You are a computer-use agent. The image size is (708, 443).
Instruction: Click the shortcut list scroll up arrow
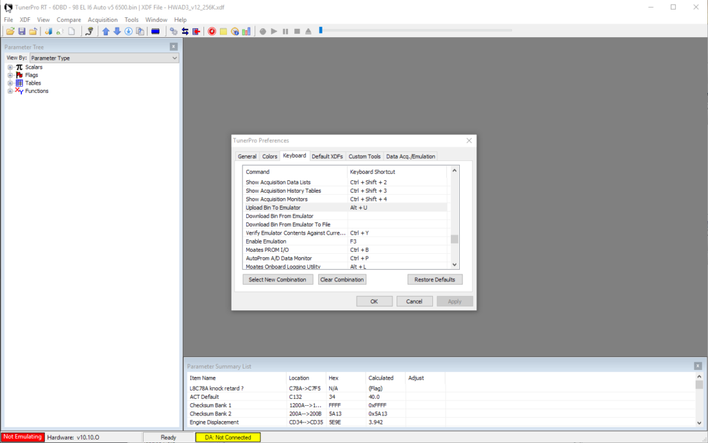(x=454, y=171)
